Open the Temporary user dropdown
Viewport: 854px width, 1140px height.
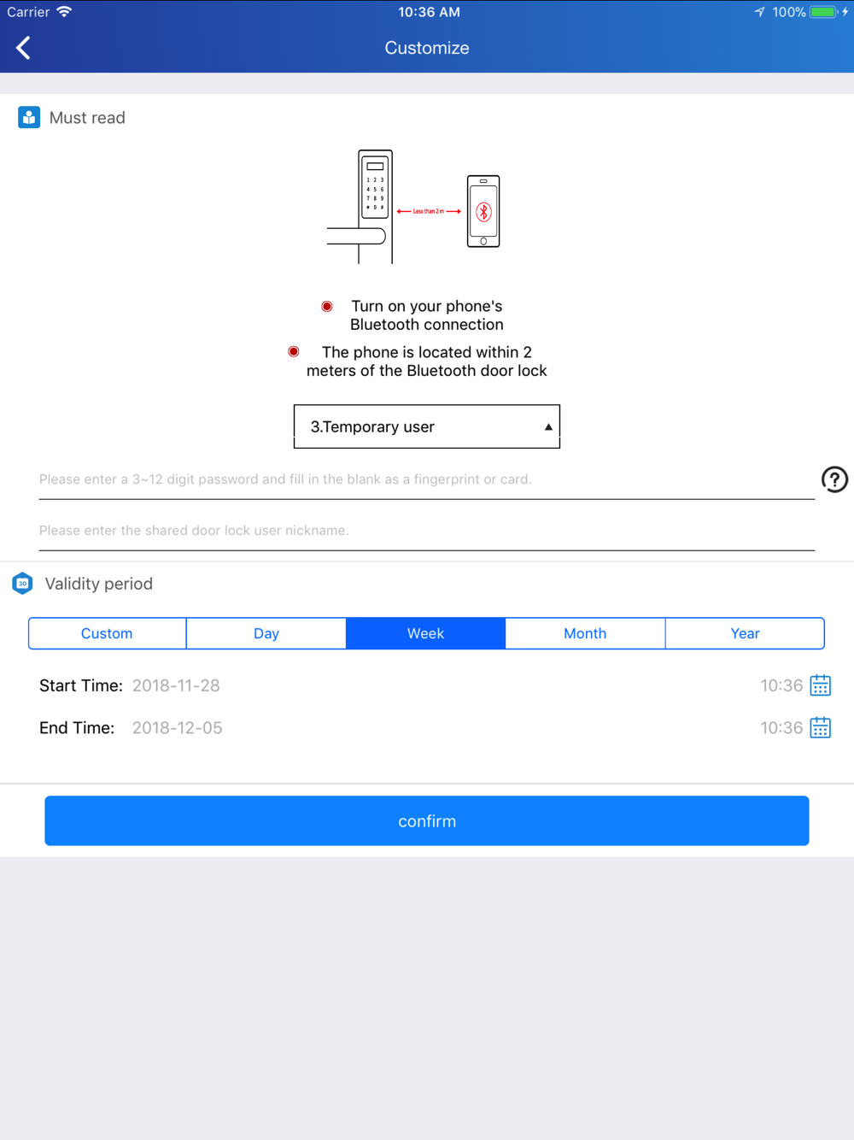[426, 426]
